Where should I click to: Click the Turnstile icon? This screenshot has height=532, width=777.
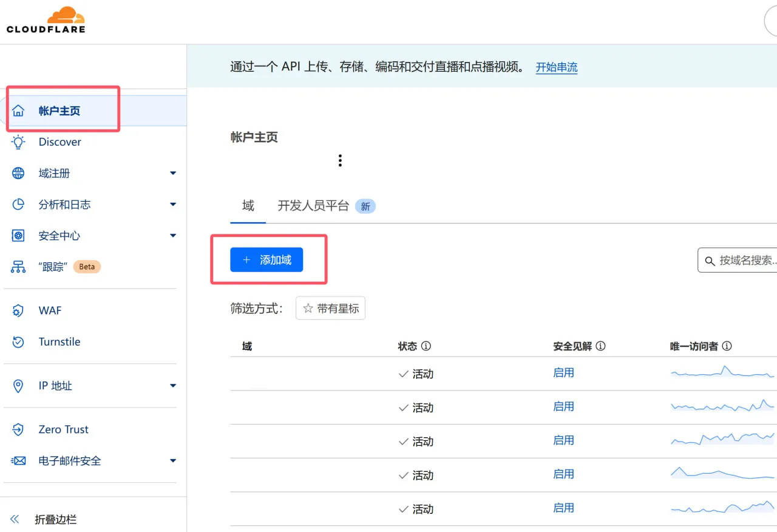coord(18,342)
